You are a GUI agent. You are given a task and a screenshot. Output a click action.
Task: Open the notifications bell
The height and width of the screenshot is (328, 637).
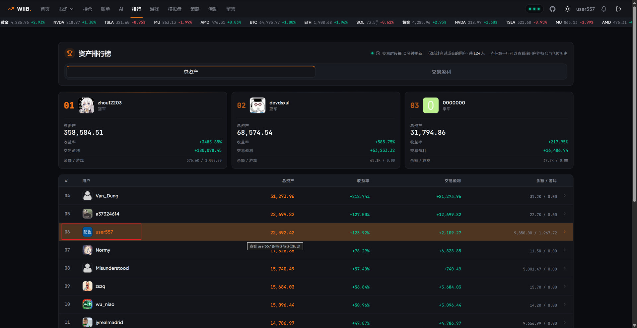pyautogui.click(x=604, y=9)
